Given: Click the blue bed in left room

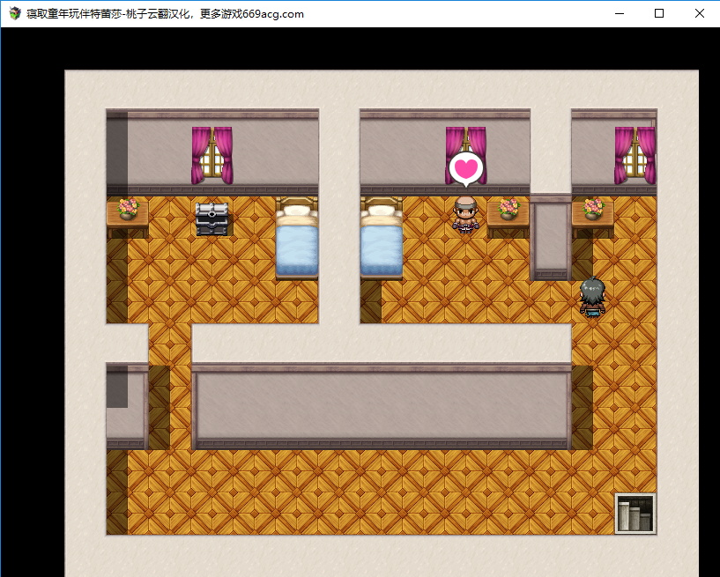Looking at the screenshot, I should coord(297,238).
